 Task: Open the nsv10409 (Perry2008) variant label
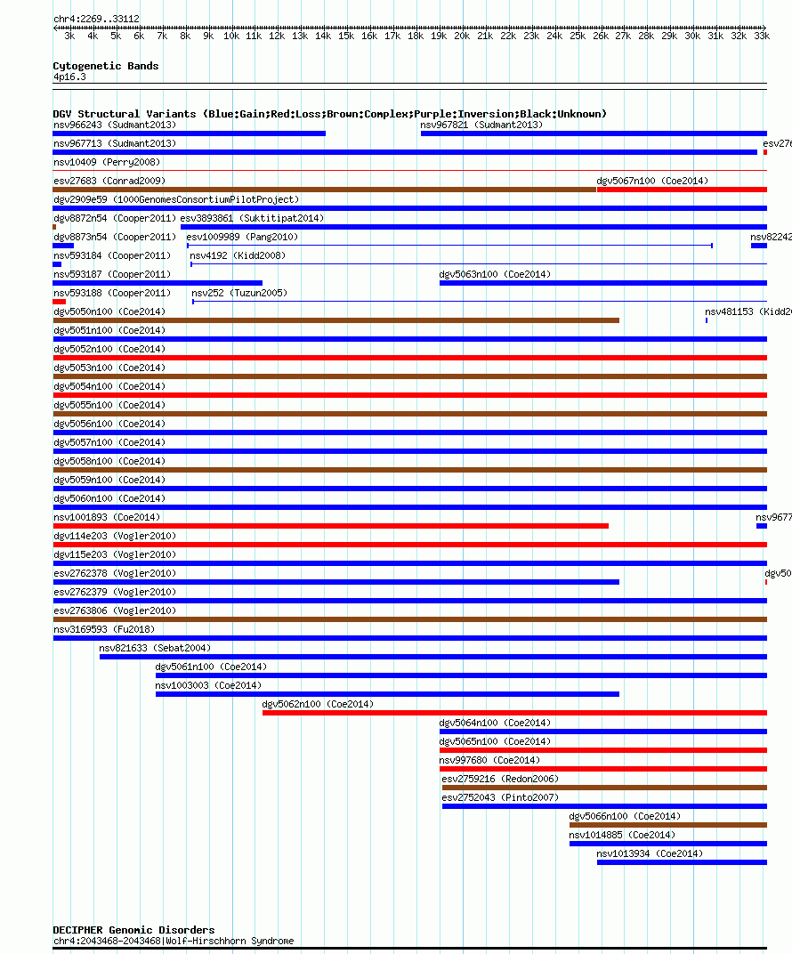[107, 163]
